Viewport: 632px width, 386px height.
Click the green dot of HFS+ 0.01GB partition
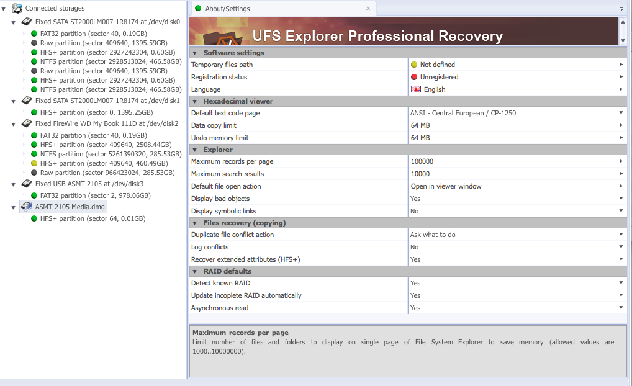click(34, 218)
